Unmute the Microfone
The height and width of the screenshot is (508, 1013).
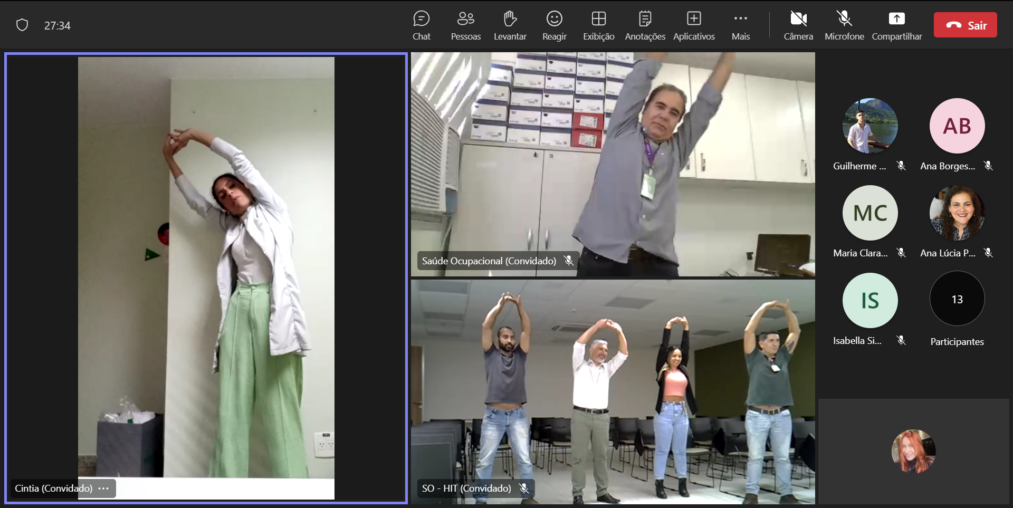tap(844, 25)
